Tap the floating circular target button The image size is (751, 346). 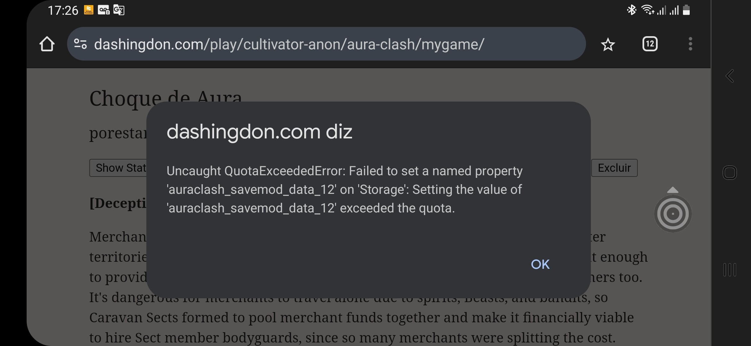click(673, 214)
